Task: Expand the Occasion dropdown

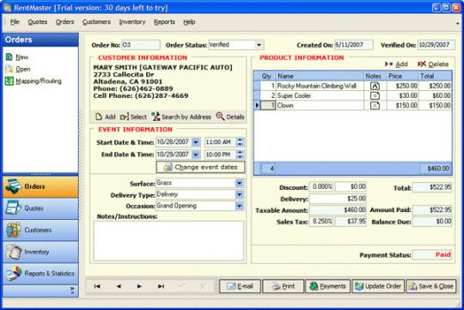Action: pos(240,206)
